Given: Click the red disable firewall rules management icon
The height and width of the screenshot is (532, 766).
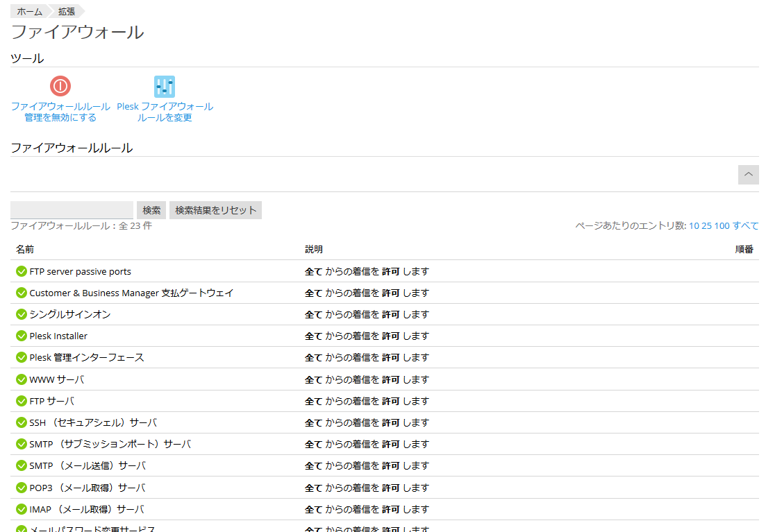Looking at the screenshot, I should (x=60, y=86).
